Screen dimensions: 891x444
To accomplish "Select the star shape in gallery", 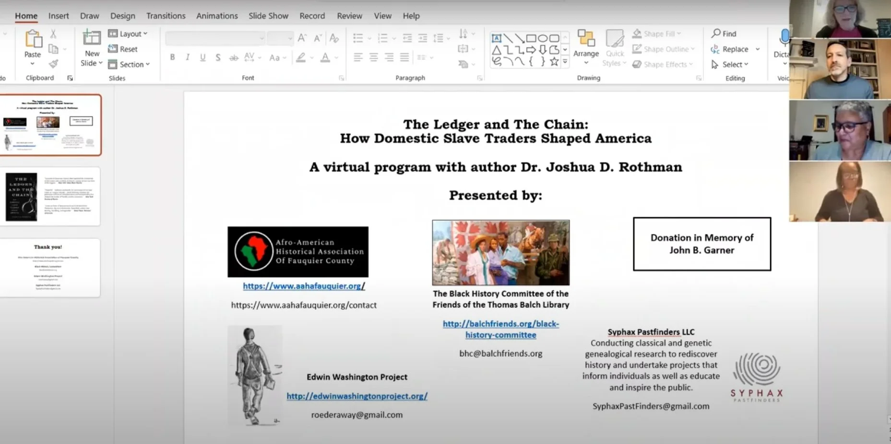I will [x=554, y=61].
